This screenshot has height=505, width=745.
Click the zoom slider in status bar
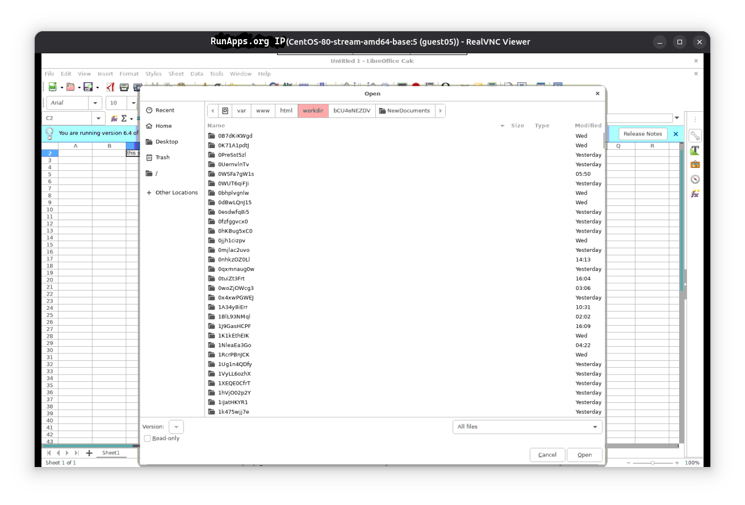pos(652,463)
